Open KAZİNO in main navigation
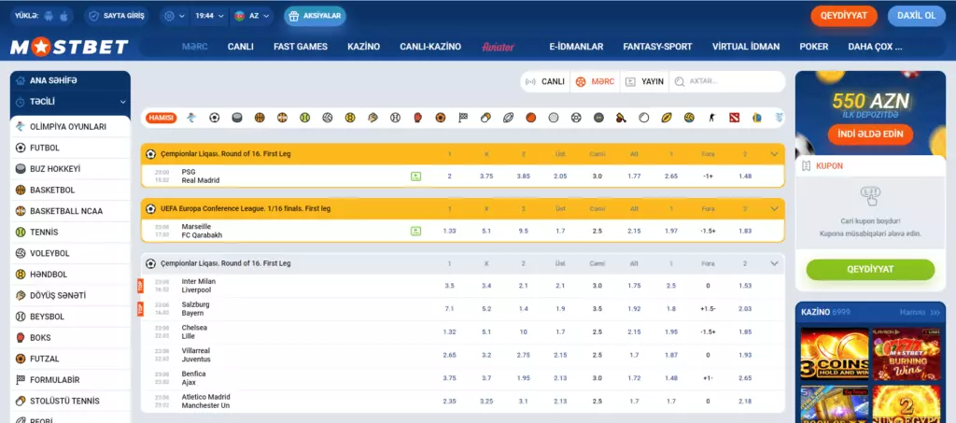The height and width of the screenshot is (423, 956). (363, 47)
